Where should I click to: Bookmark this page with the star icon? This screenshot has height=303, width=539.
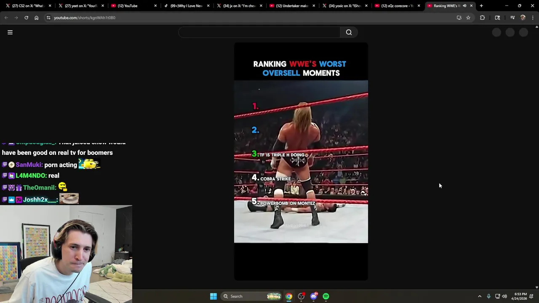click(468, 18)
